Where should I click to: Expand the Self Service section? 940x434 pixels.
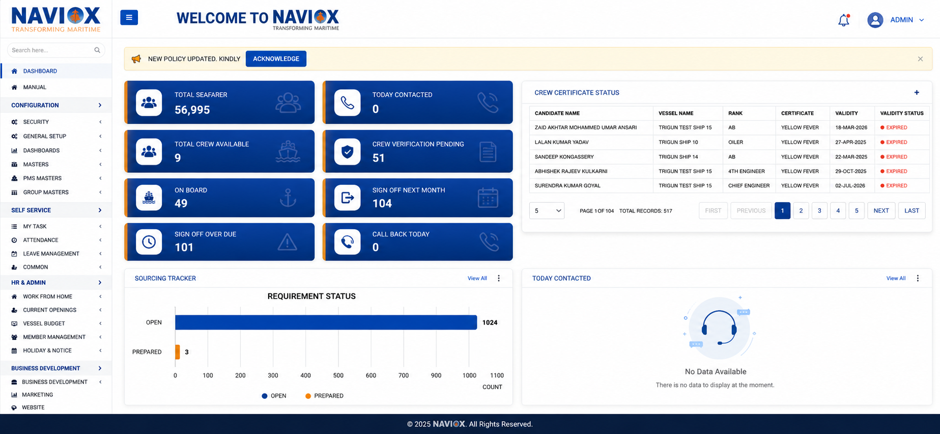pyautogui.click(x=56, y=210)
